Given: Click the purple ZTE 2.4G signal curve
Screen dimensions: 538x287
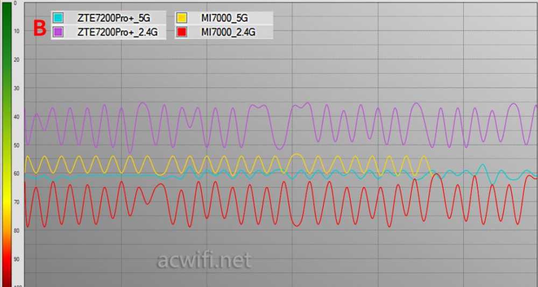Looking at the screenshot, I should (143, 103).
